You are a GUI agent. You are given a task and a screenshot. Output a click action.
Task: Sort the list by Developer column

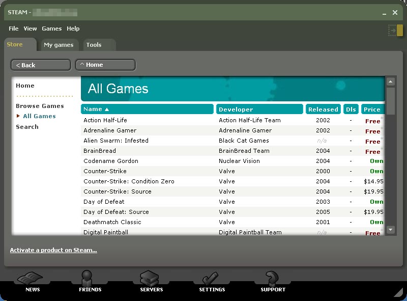pos(259,109)
